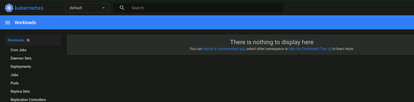
Task: Click the search magnifier icon
Action: tap(122, 8)
